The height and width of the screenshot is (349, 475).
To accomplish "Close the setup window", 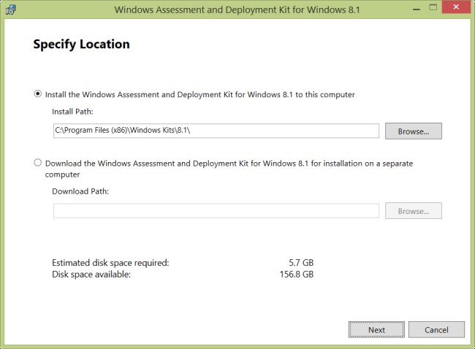I will click(456, 7).
